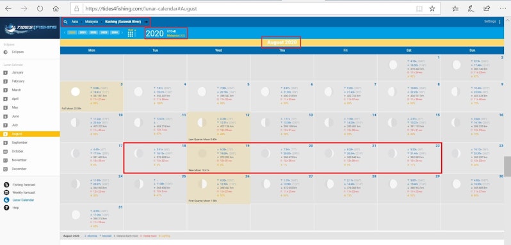
Task: Click the location search magnifier icon
Action: 65,22
